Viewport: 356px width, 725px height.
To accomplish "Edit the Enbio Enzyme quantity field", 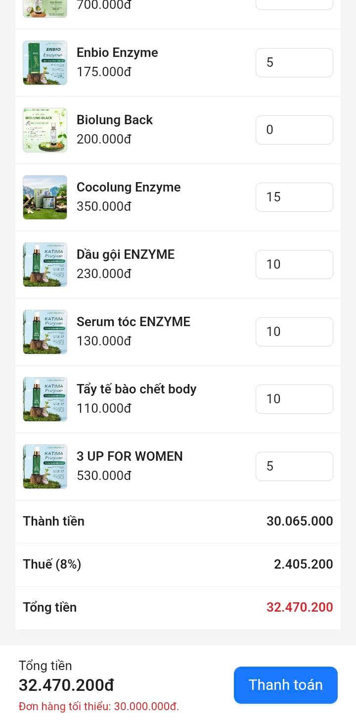I will pyautogui.click(x=294, y=62).
